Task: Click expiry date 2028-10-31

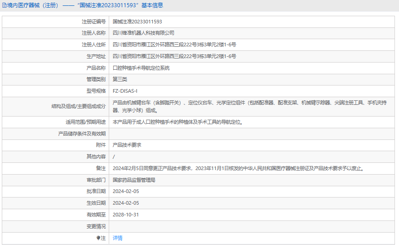Action: click(x=126, y=215)
